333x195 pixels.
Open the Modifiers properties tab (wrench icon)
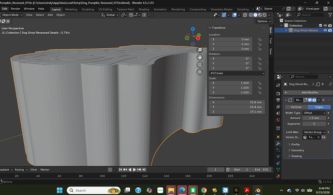pos(278,143)
